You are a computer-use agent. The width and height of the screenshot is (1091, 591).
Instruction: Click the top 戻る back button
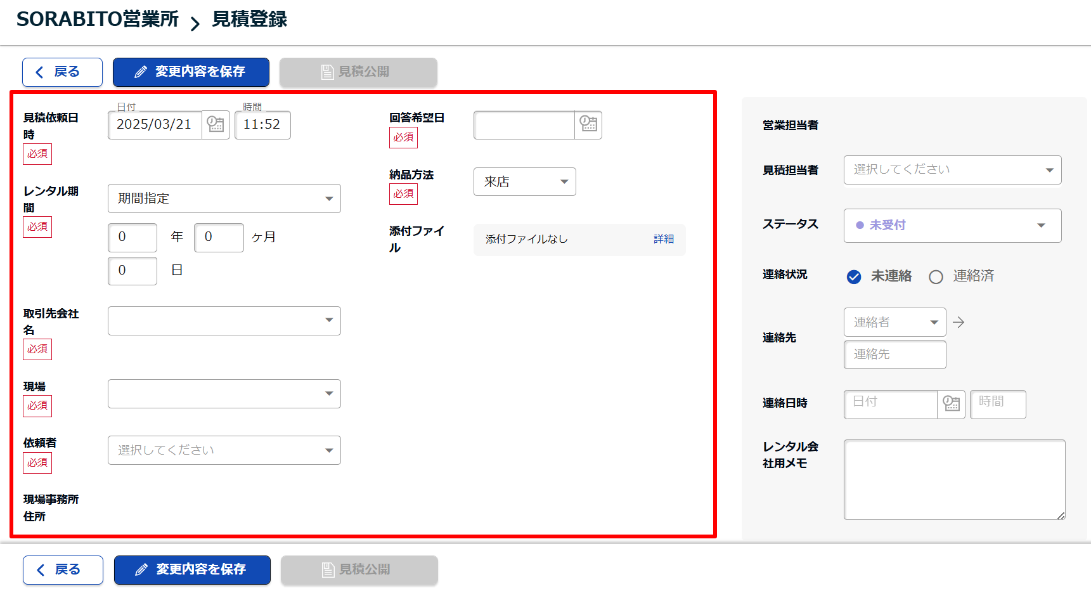tap(62, 72)
